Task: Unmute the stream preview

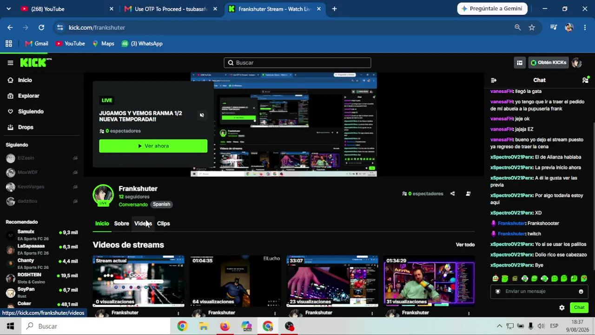Action: tap(202, 115)
